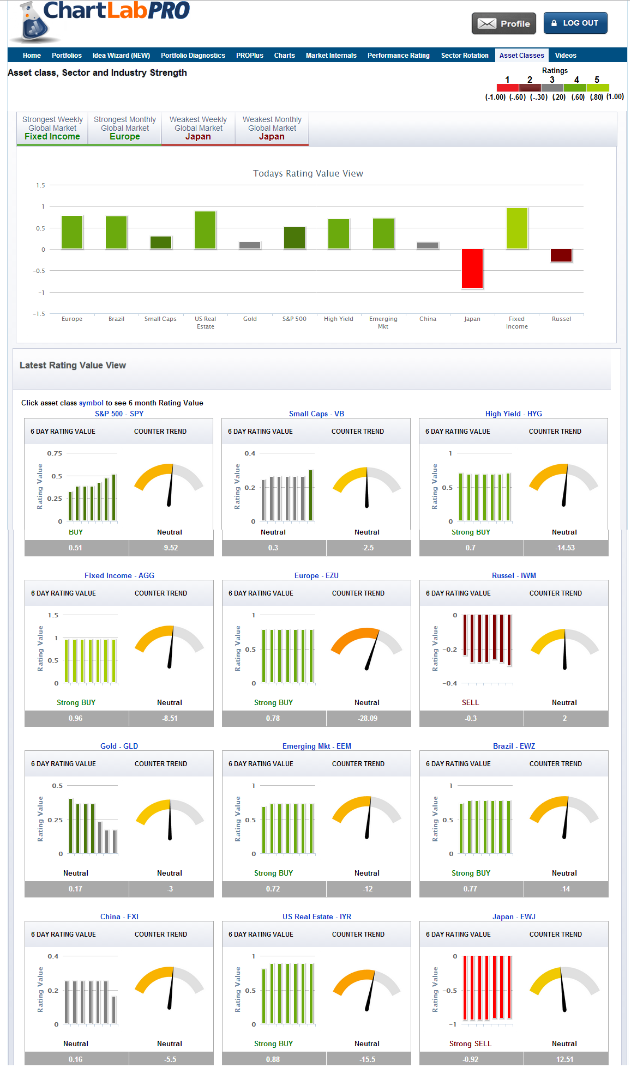Image resolution: width=637 pixels, height=1068 pixels.
Task: Open the S&P 500 - SPY link
Action: click(x=119, y=414)
